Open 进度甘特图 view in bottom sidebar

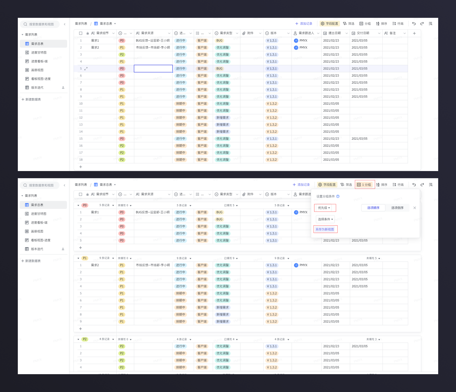[x=43, y=214]
